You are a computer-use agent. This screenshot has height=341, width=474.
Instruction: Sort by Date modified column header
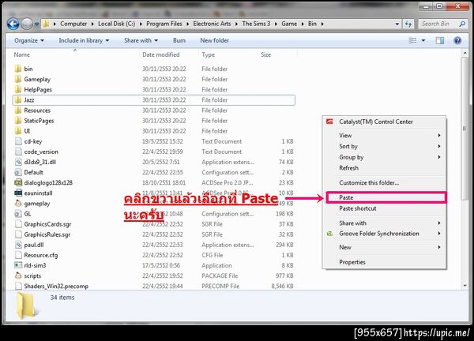pos(161,54)
